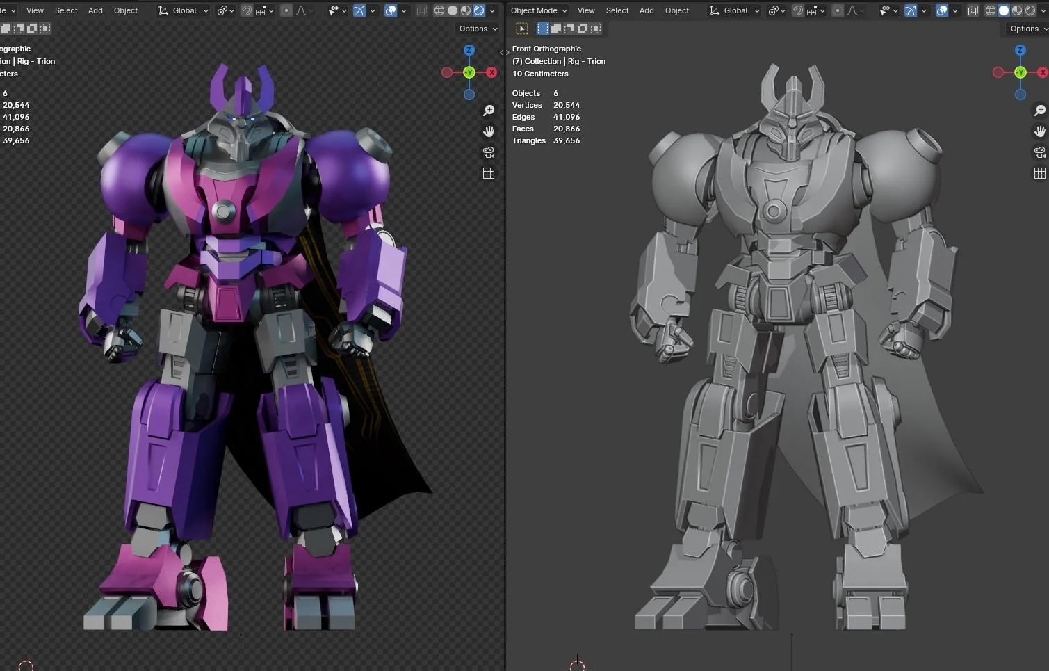Click the red X axis ball on the right gizmo
The height and width of the screenshot is (671, 1049).
(x=1042, y=72)
